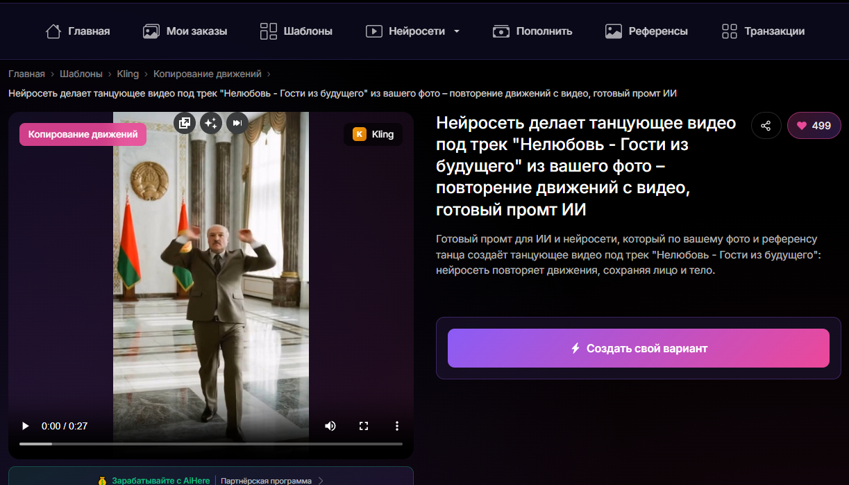Open Шаблоны from the breadcrumb navigation
This screenshot has height=485, width=849.
(x=80, y=72)
